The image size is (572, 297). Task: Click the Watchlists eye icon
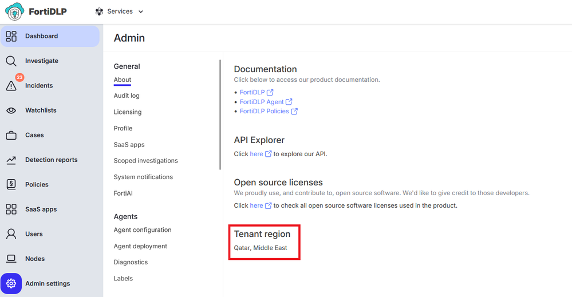(11, 110)
